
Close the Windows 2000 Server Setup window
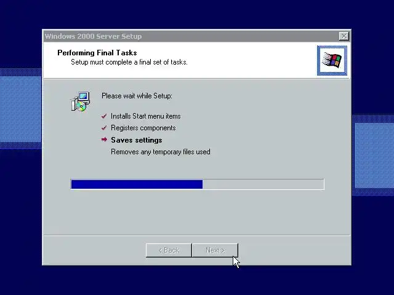point(344,36)
